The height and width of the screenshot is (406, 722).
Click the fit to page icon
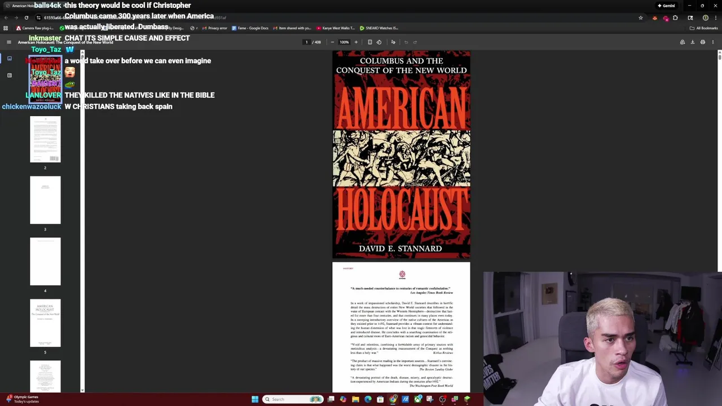pos(370,42)
